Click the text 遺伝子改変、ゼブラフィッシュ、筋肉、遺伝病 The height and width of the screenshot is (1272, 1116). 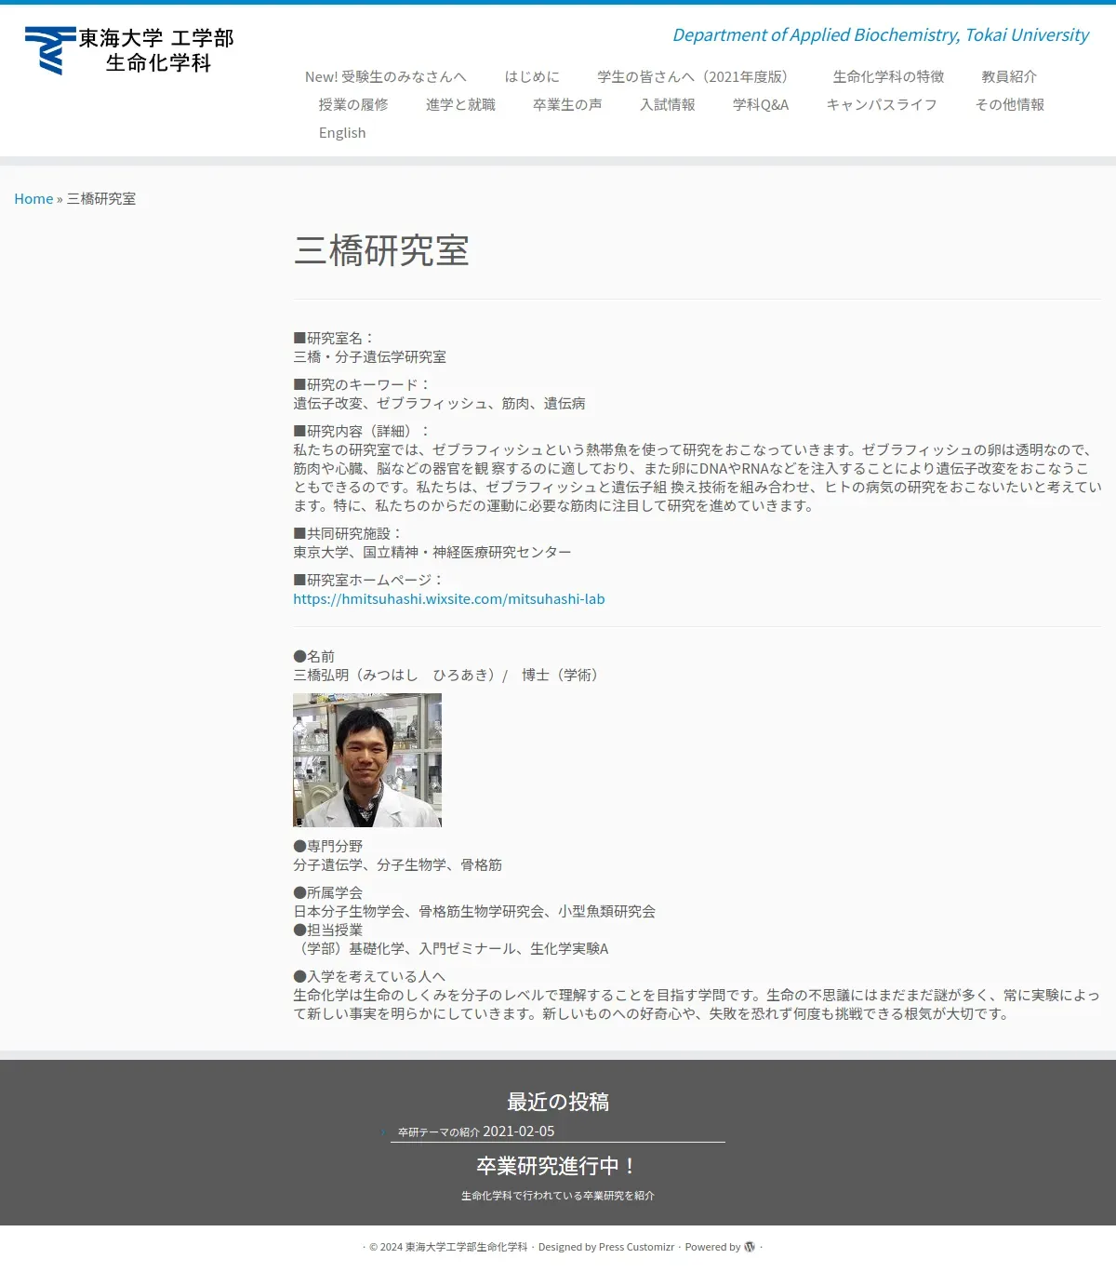point(440,404)
